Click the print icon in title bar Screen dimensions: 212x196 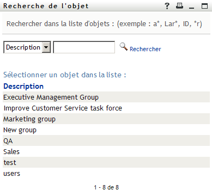179,6
